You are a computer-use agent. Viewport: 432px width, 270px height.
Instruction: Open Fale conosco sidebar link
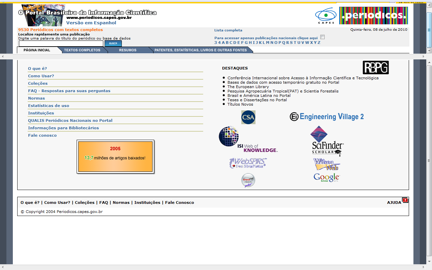tap(42, 135)
